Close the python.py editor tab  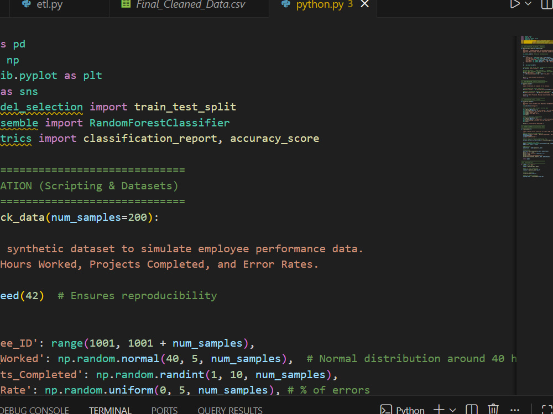point(364,4)
